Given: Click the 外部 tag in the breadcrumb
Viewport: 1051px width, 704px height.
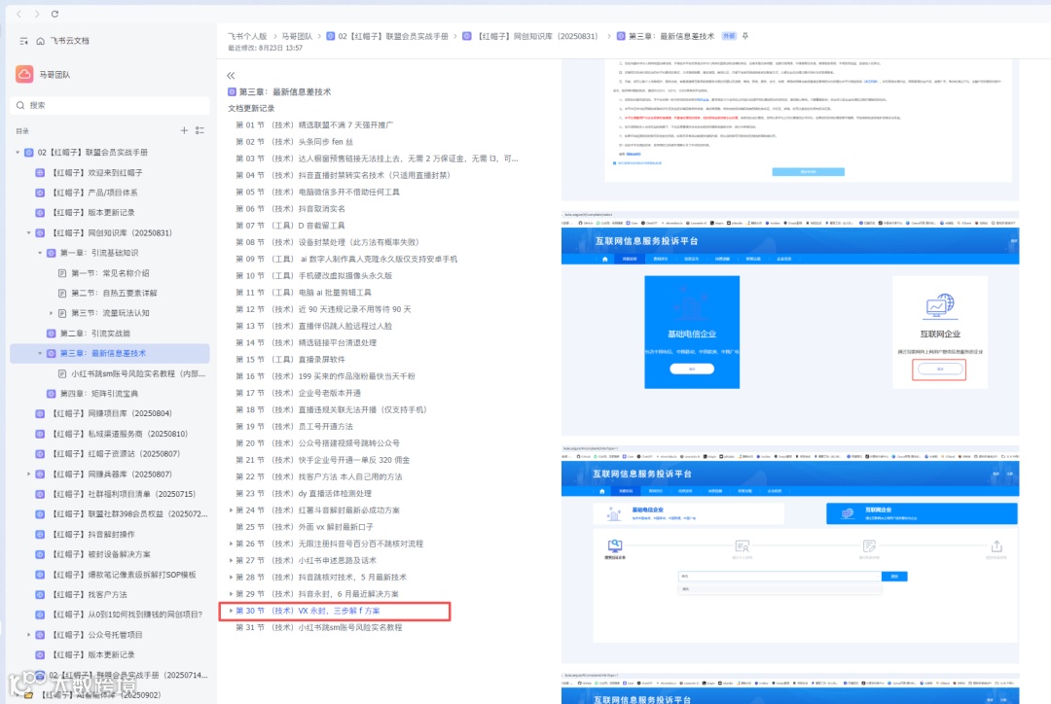Looking at the screenshot, I should click(x=729, y=36).
